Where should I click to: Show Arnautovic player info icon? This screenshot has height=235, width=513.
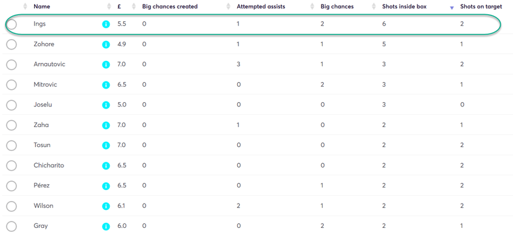(106, 65)
